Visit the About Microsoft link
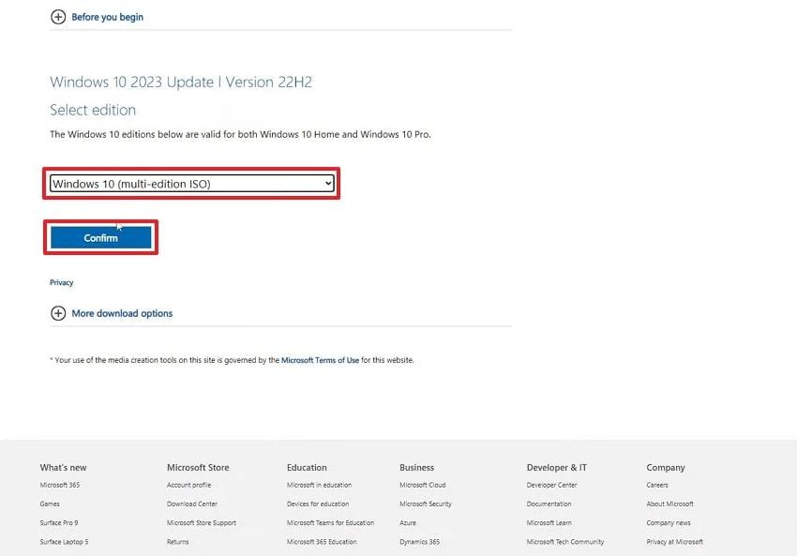Image resolution: width=797 pixels, height=556 pixels. tap(669, 503)
